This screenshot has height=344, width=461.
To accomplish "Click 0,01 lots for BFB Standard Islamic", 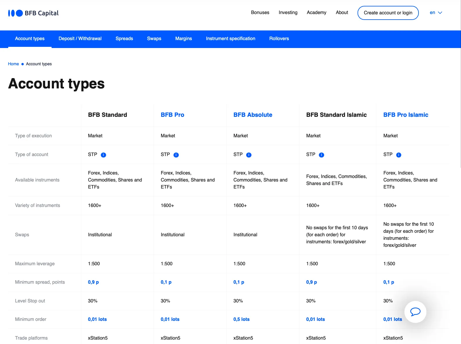I will [x=316, y=319].
